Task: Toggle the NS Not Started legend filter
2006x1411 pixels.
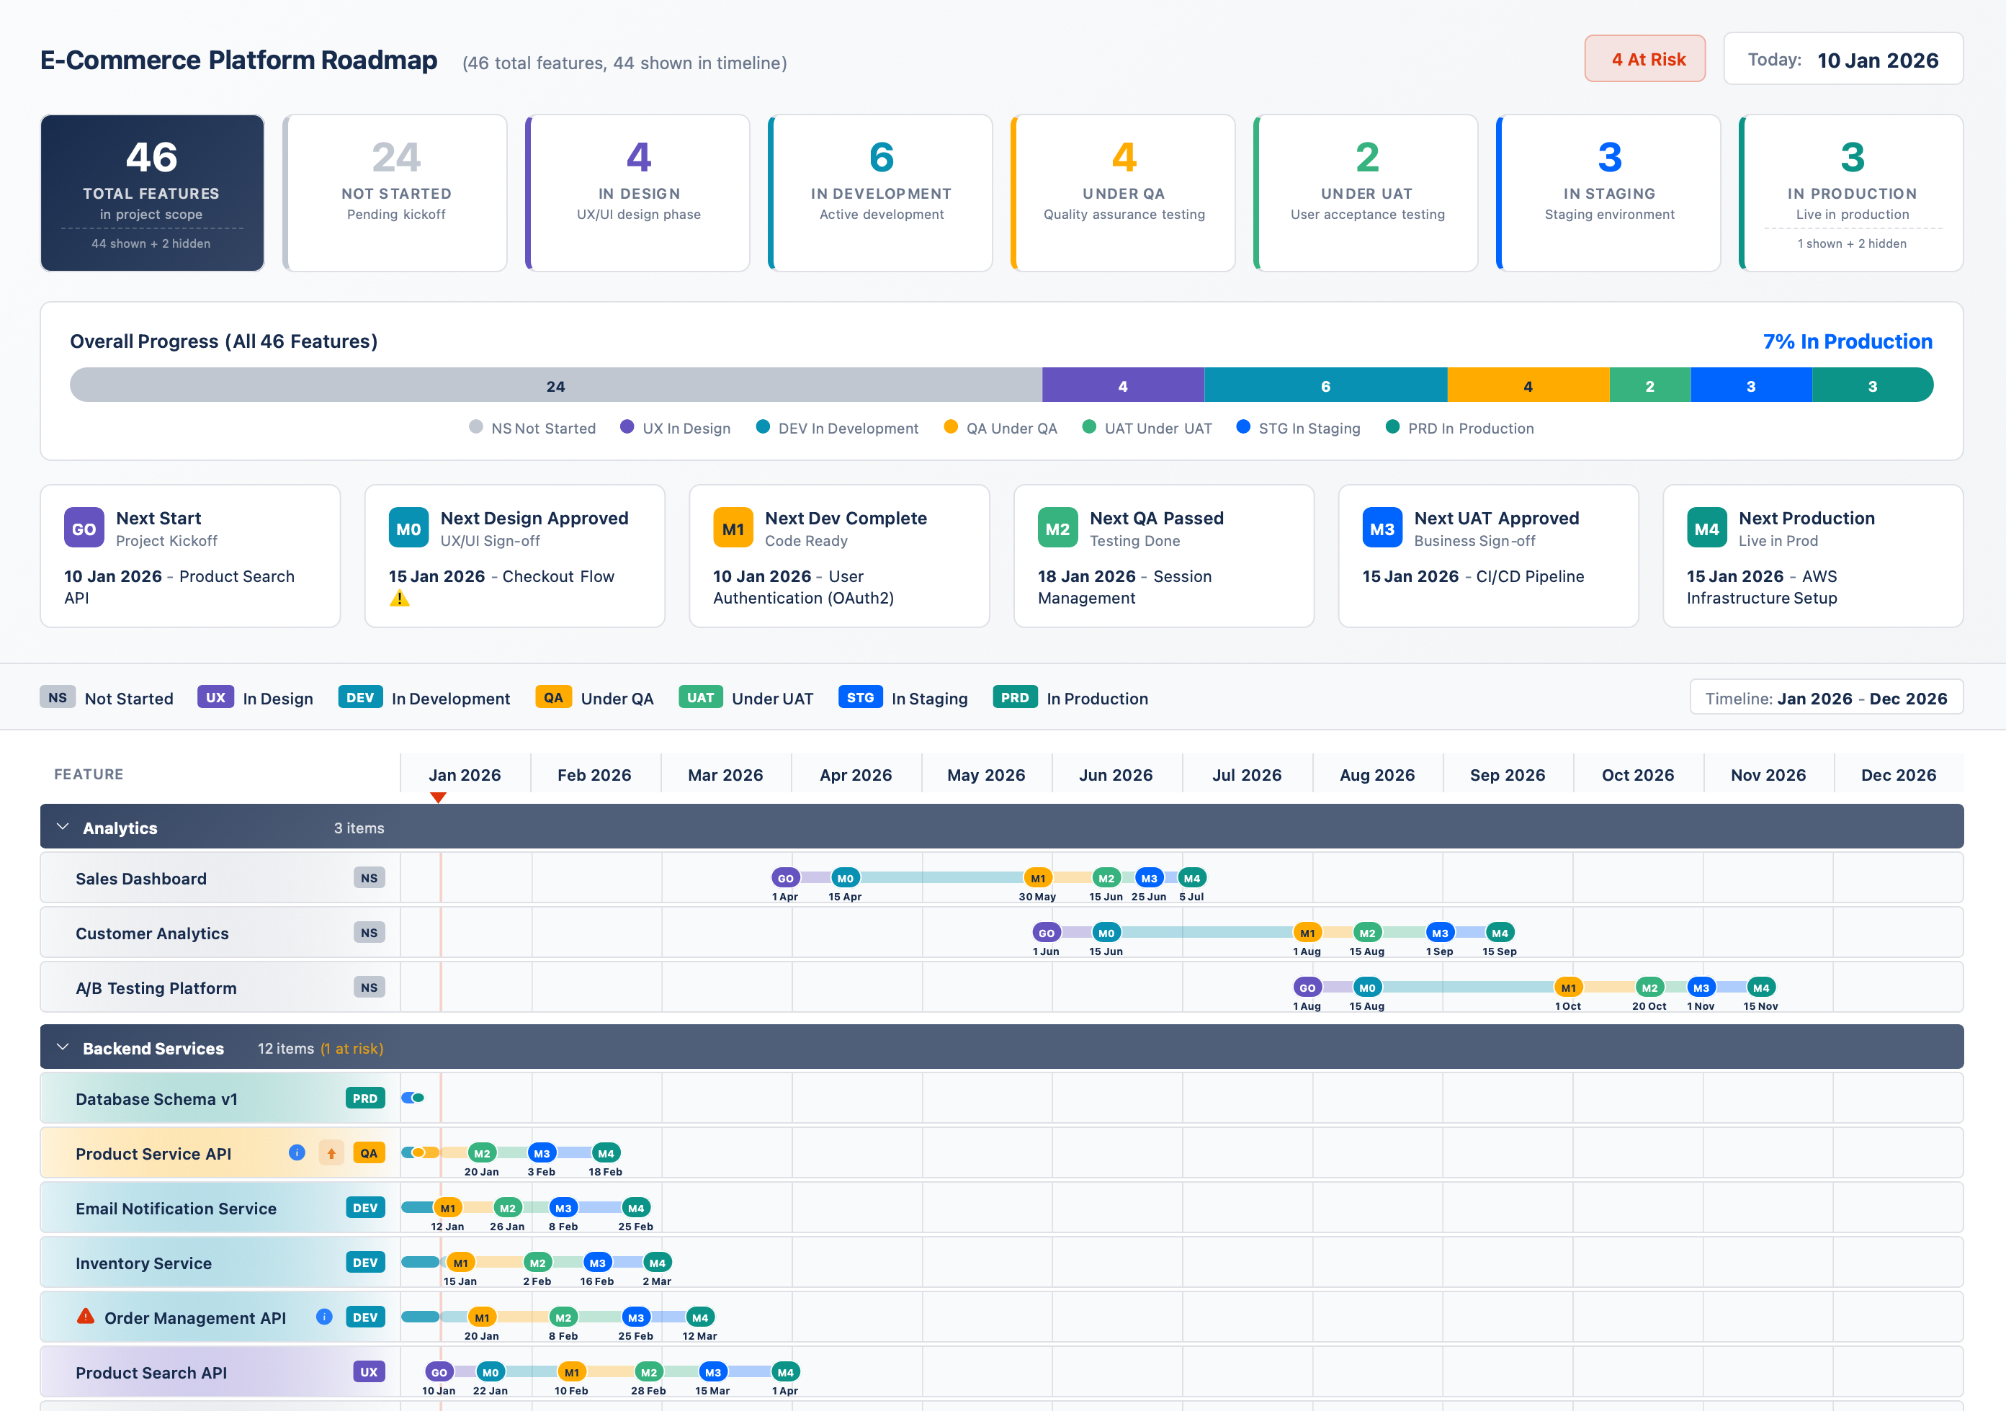Action: (532, 428)
